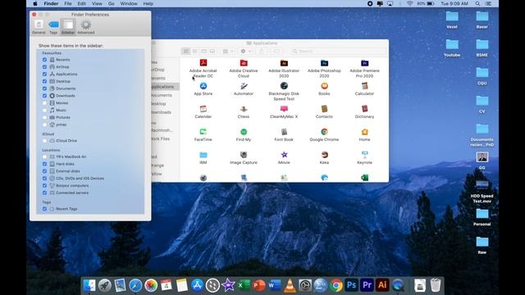This screenshot has width=525, height=295.
Task: Open the Go menu
Action: click(x=112, y=3)
